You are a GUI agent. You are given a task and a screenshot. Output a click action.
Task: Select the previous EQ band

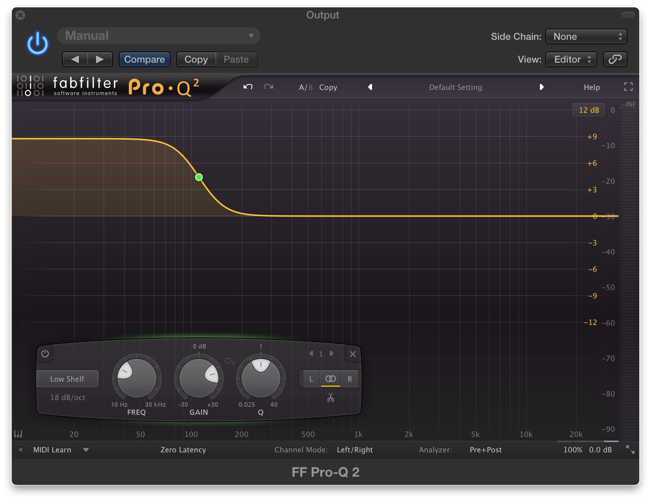pyautogui.click(x=311, y=353)
